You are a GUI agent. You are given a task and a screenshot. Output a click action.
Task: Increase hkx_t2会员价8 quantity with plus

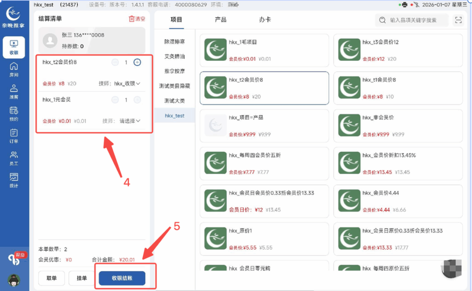tap(137, 62)
